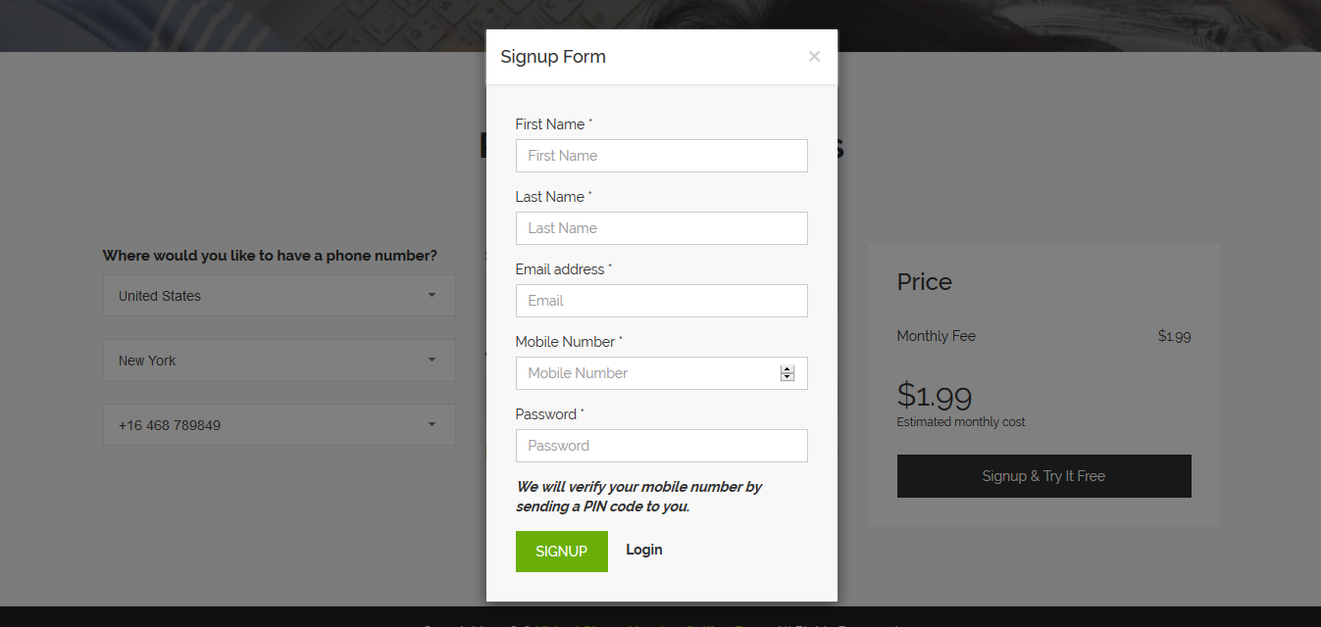Open the New York location dropdown

279,360
